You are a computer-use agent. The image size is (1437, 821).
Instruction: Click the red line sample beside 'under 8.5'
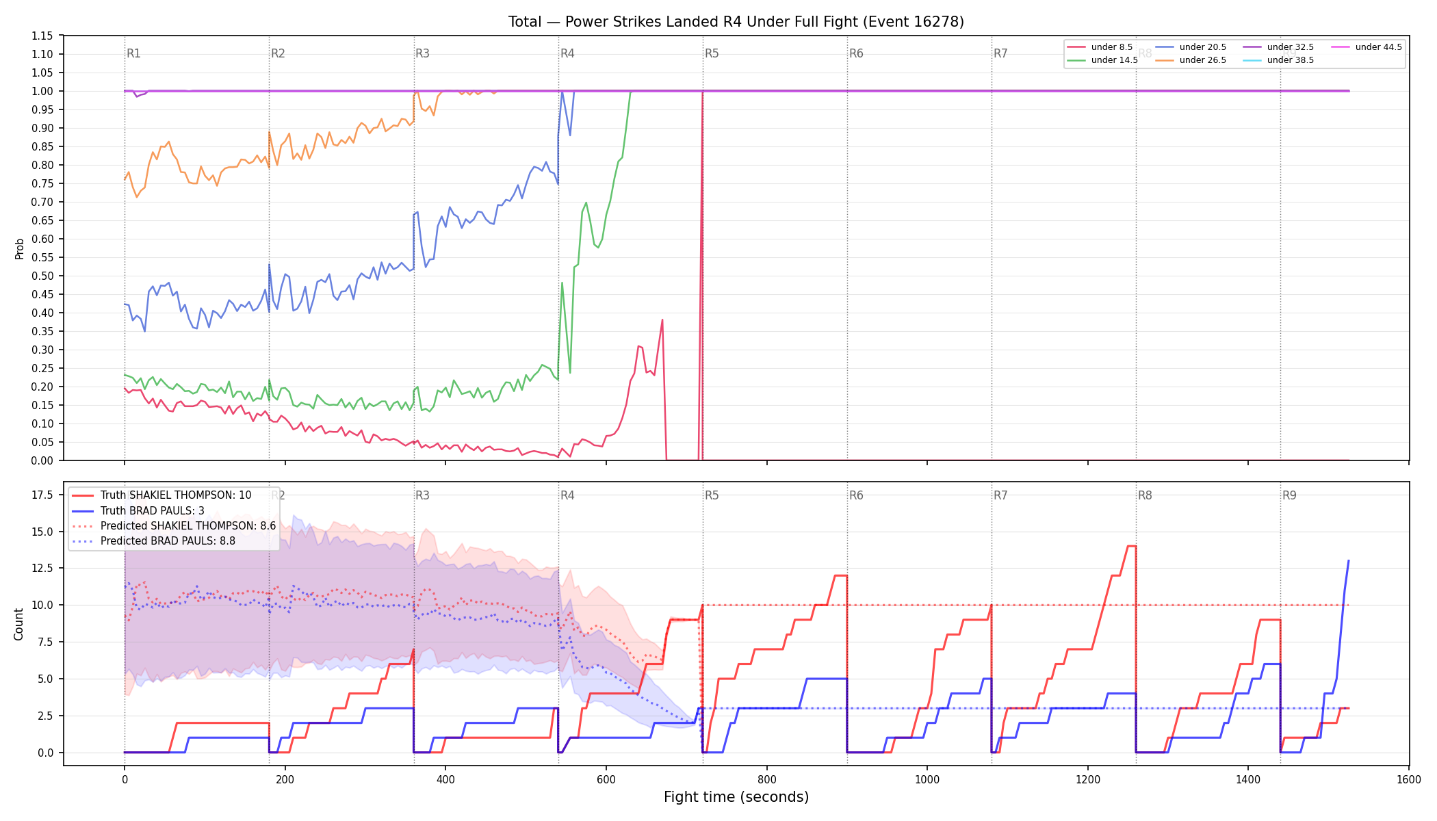[1076, 47]
